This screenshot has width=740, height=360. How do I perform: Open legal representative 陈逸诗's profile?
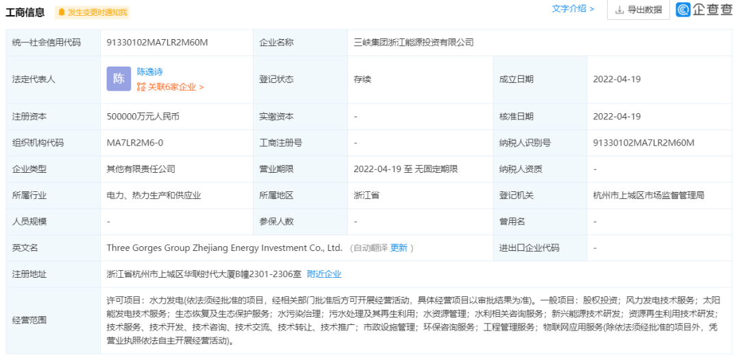[x=150, y=71]
